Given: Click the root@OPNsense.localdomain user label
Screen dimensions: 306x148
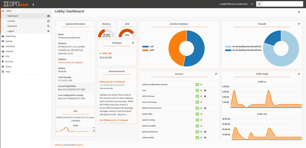Looking at the screenshot, I should (233, 4).
